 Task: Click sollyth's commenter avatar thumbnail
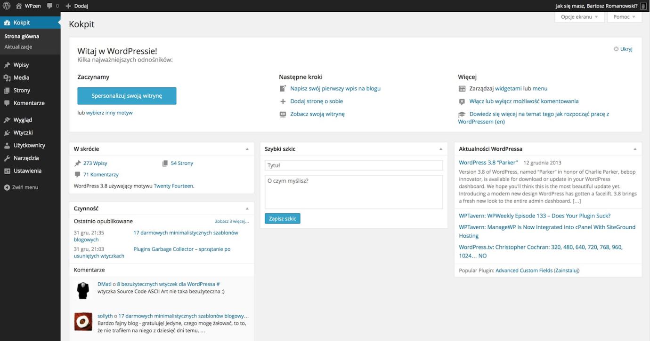[x=83, y=322]
